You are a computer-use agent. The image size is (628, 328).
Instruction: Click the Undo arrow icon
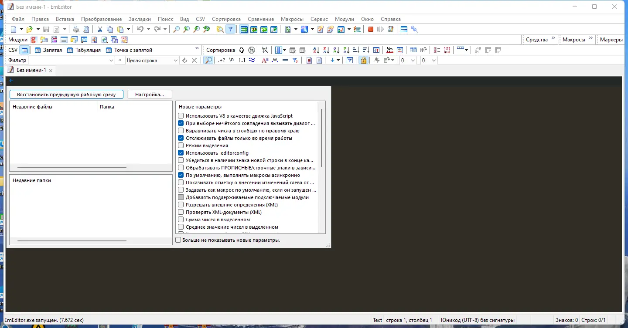(140, 29)
